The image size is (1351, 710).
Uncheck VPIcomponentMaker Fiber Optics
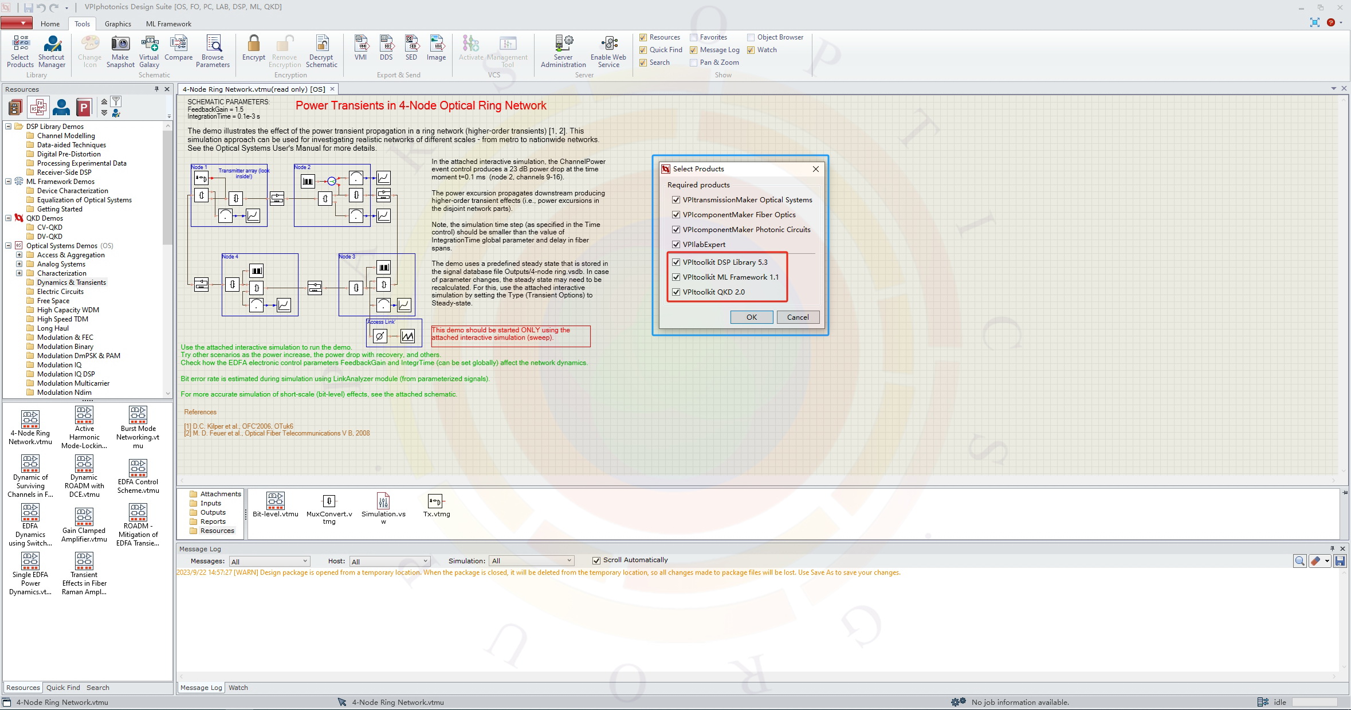676,214
